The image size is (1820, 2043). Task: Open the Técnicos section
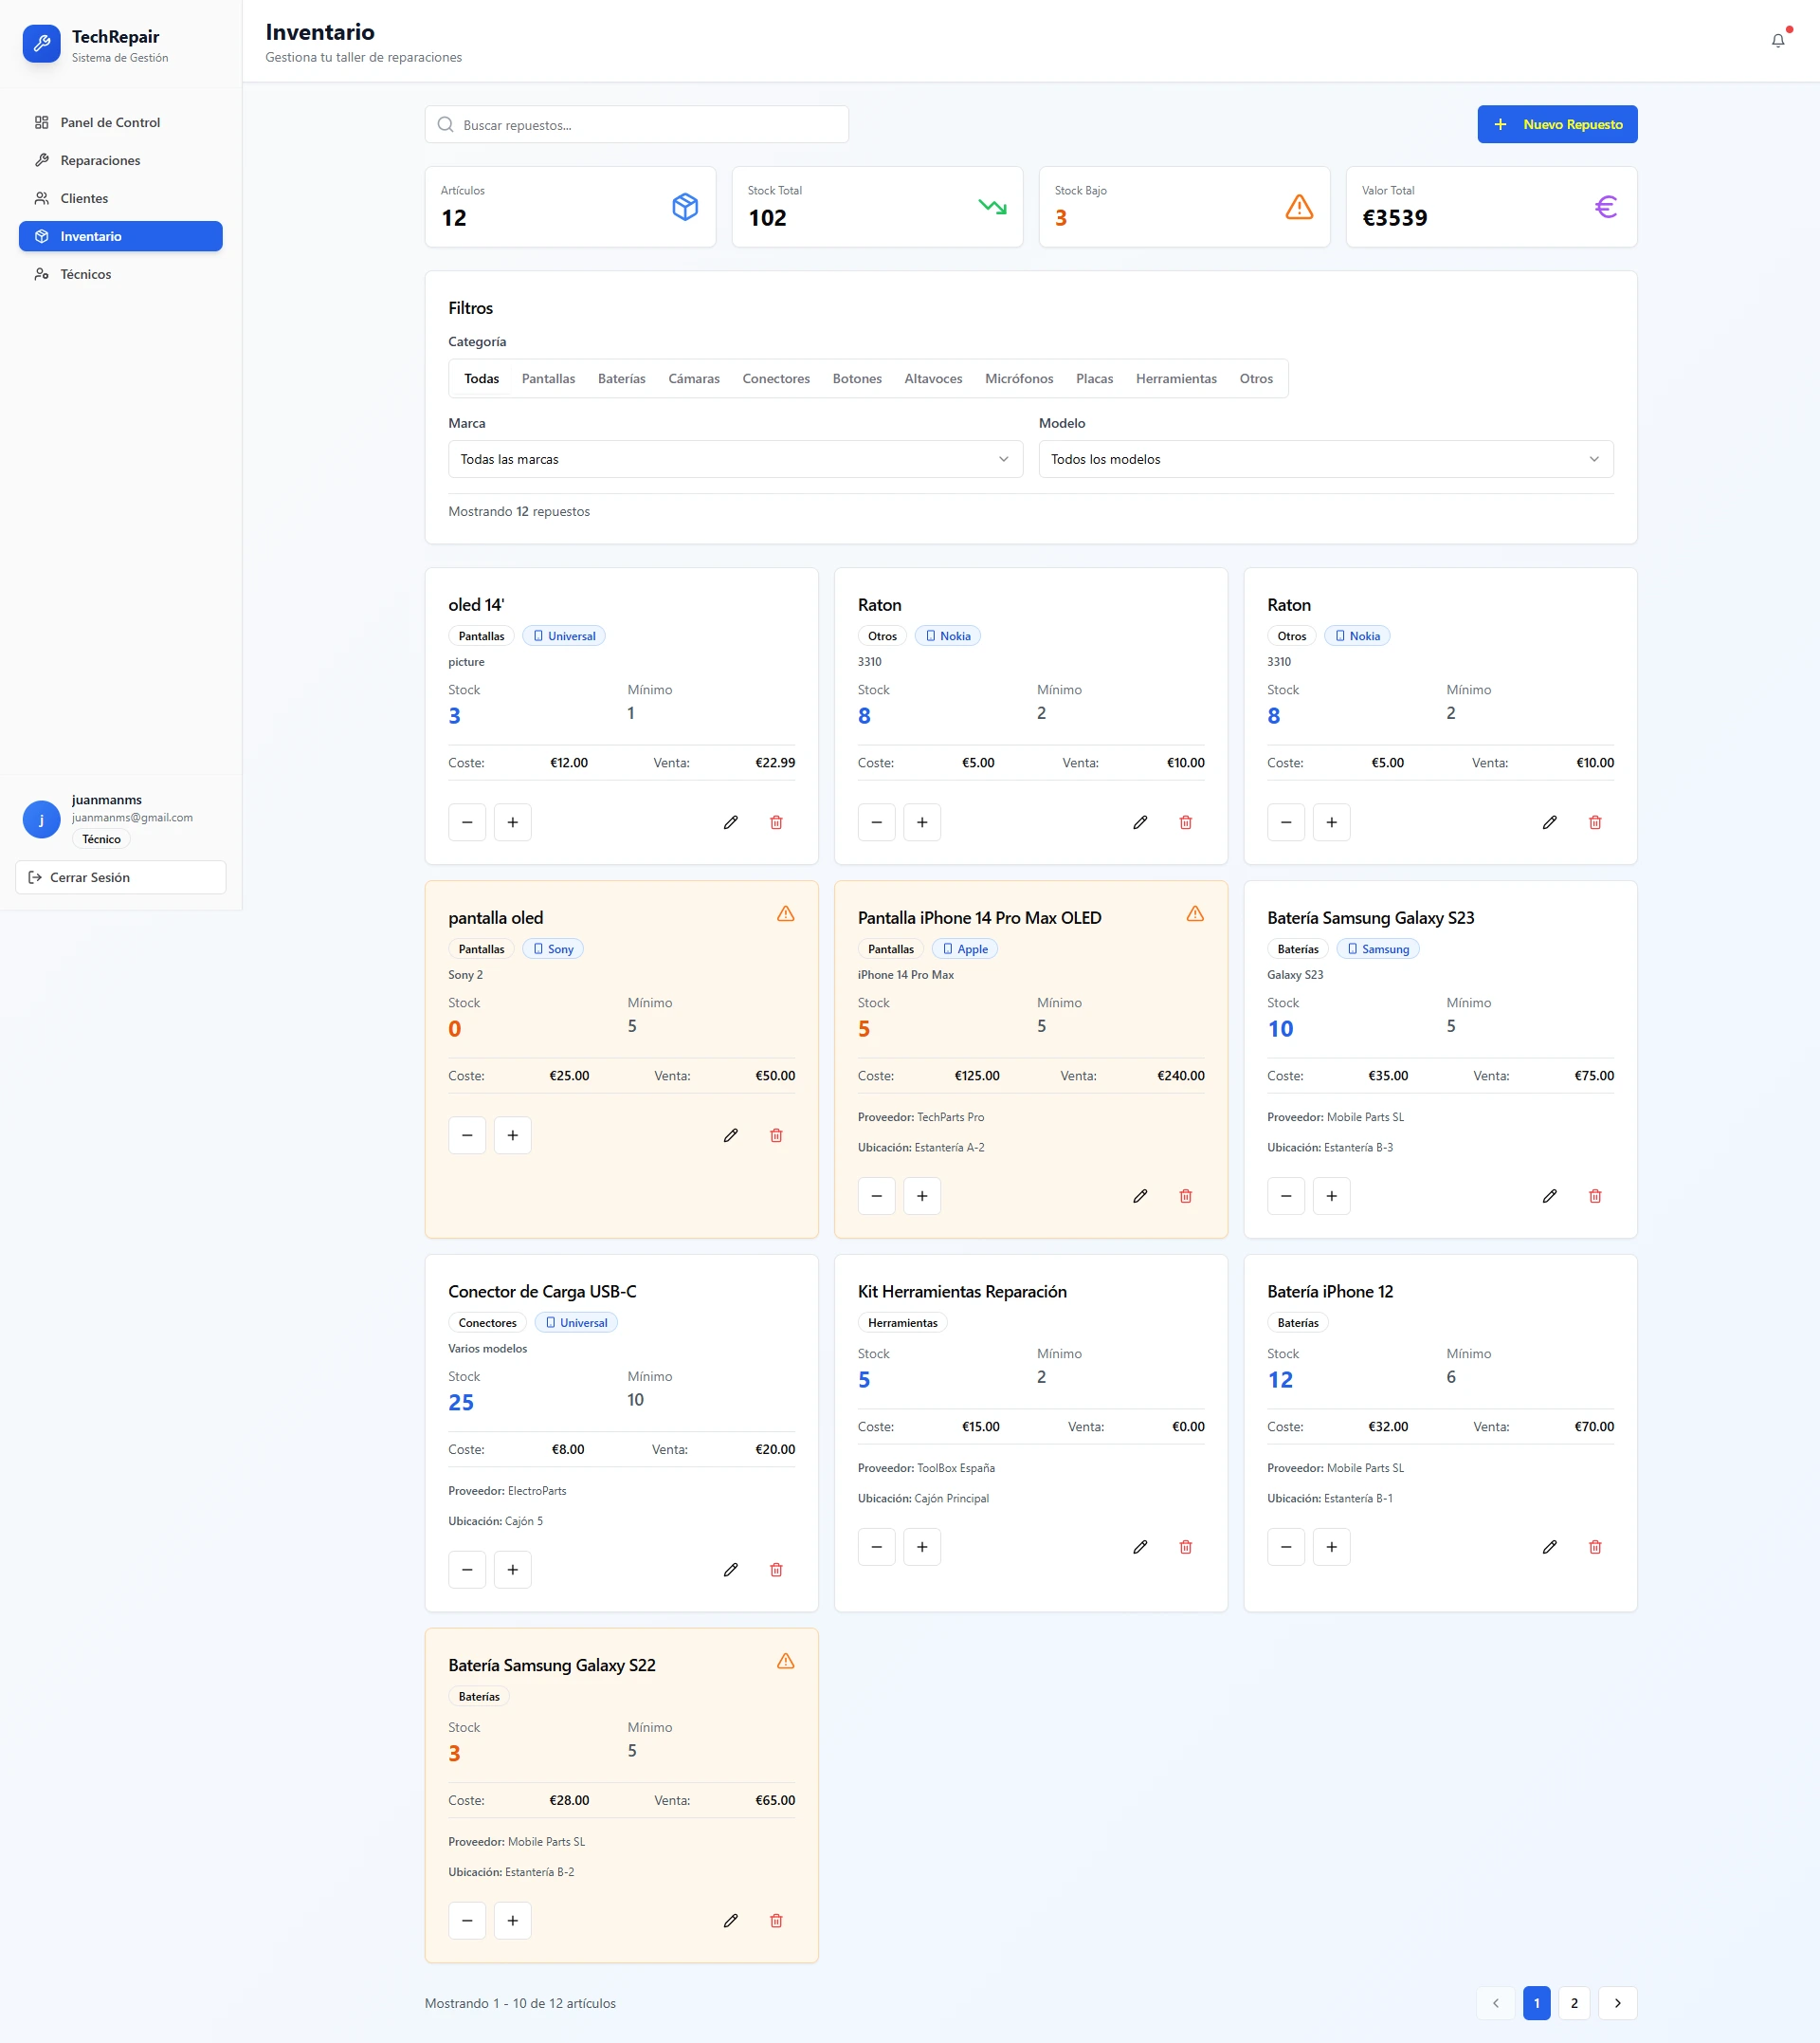pyautogui.click(x=121, y=274)
